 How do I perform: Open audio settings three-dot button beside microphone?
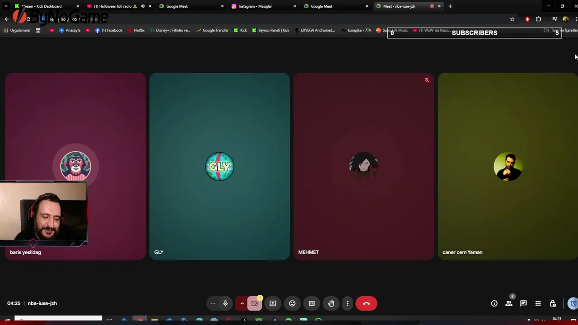tap(213, 303)
